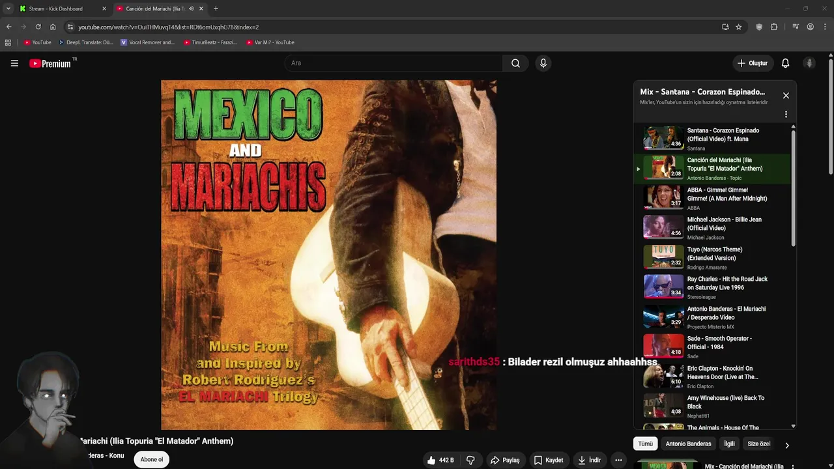This screenshot has height=469, width=834.
Task: Select currently playing Canción del Mariachi item
Action: (713, 168)
